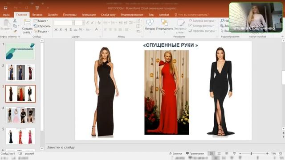The image size is (285, 160).
Task: Open the Acrobat tab
Action: coord(164,15)
